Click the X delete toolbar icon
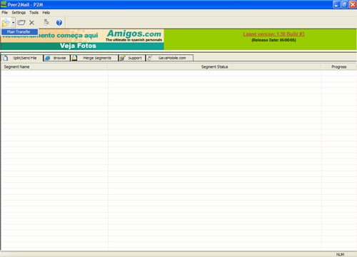The width and height of the screenshot is (357, 257). point(31,23)
